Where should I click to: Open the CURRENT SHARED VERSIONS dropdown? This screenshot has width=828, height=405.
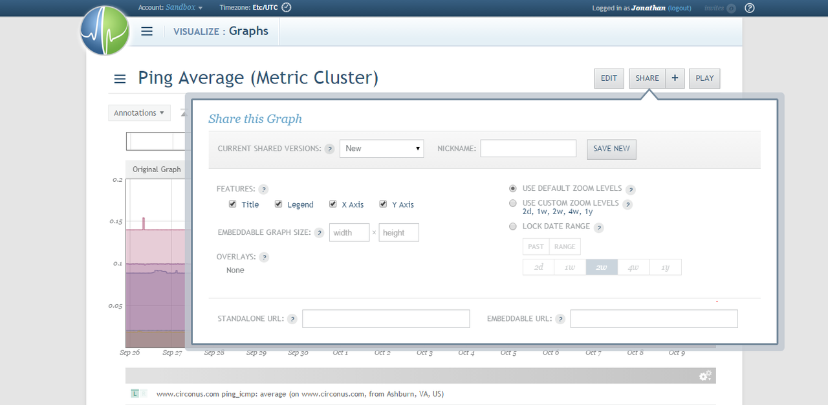point(382,148)
